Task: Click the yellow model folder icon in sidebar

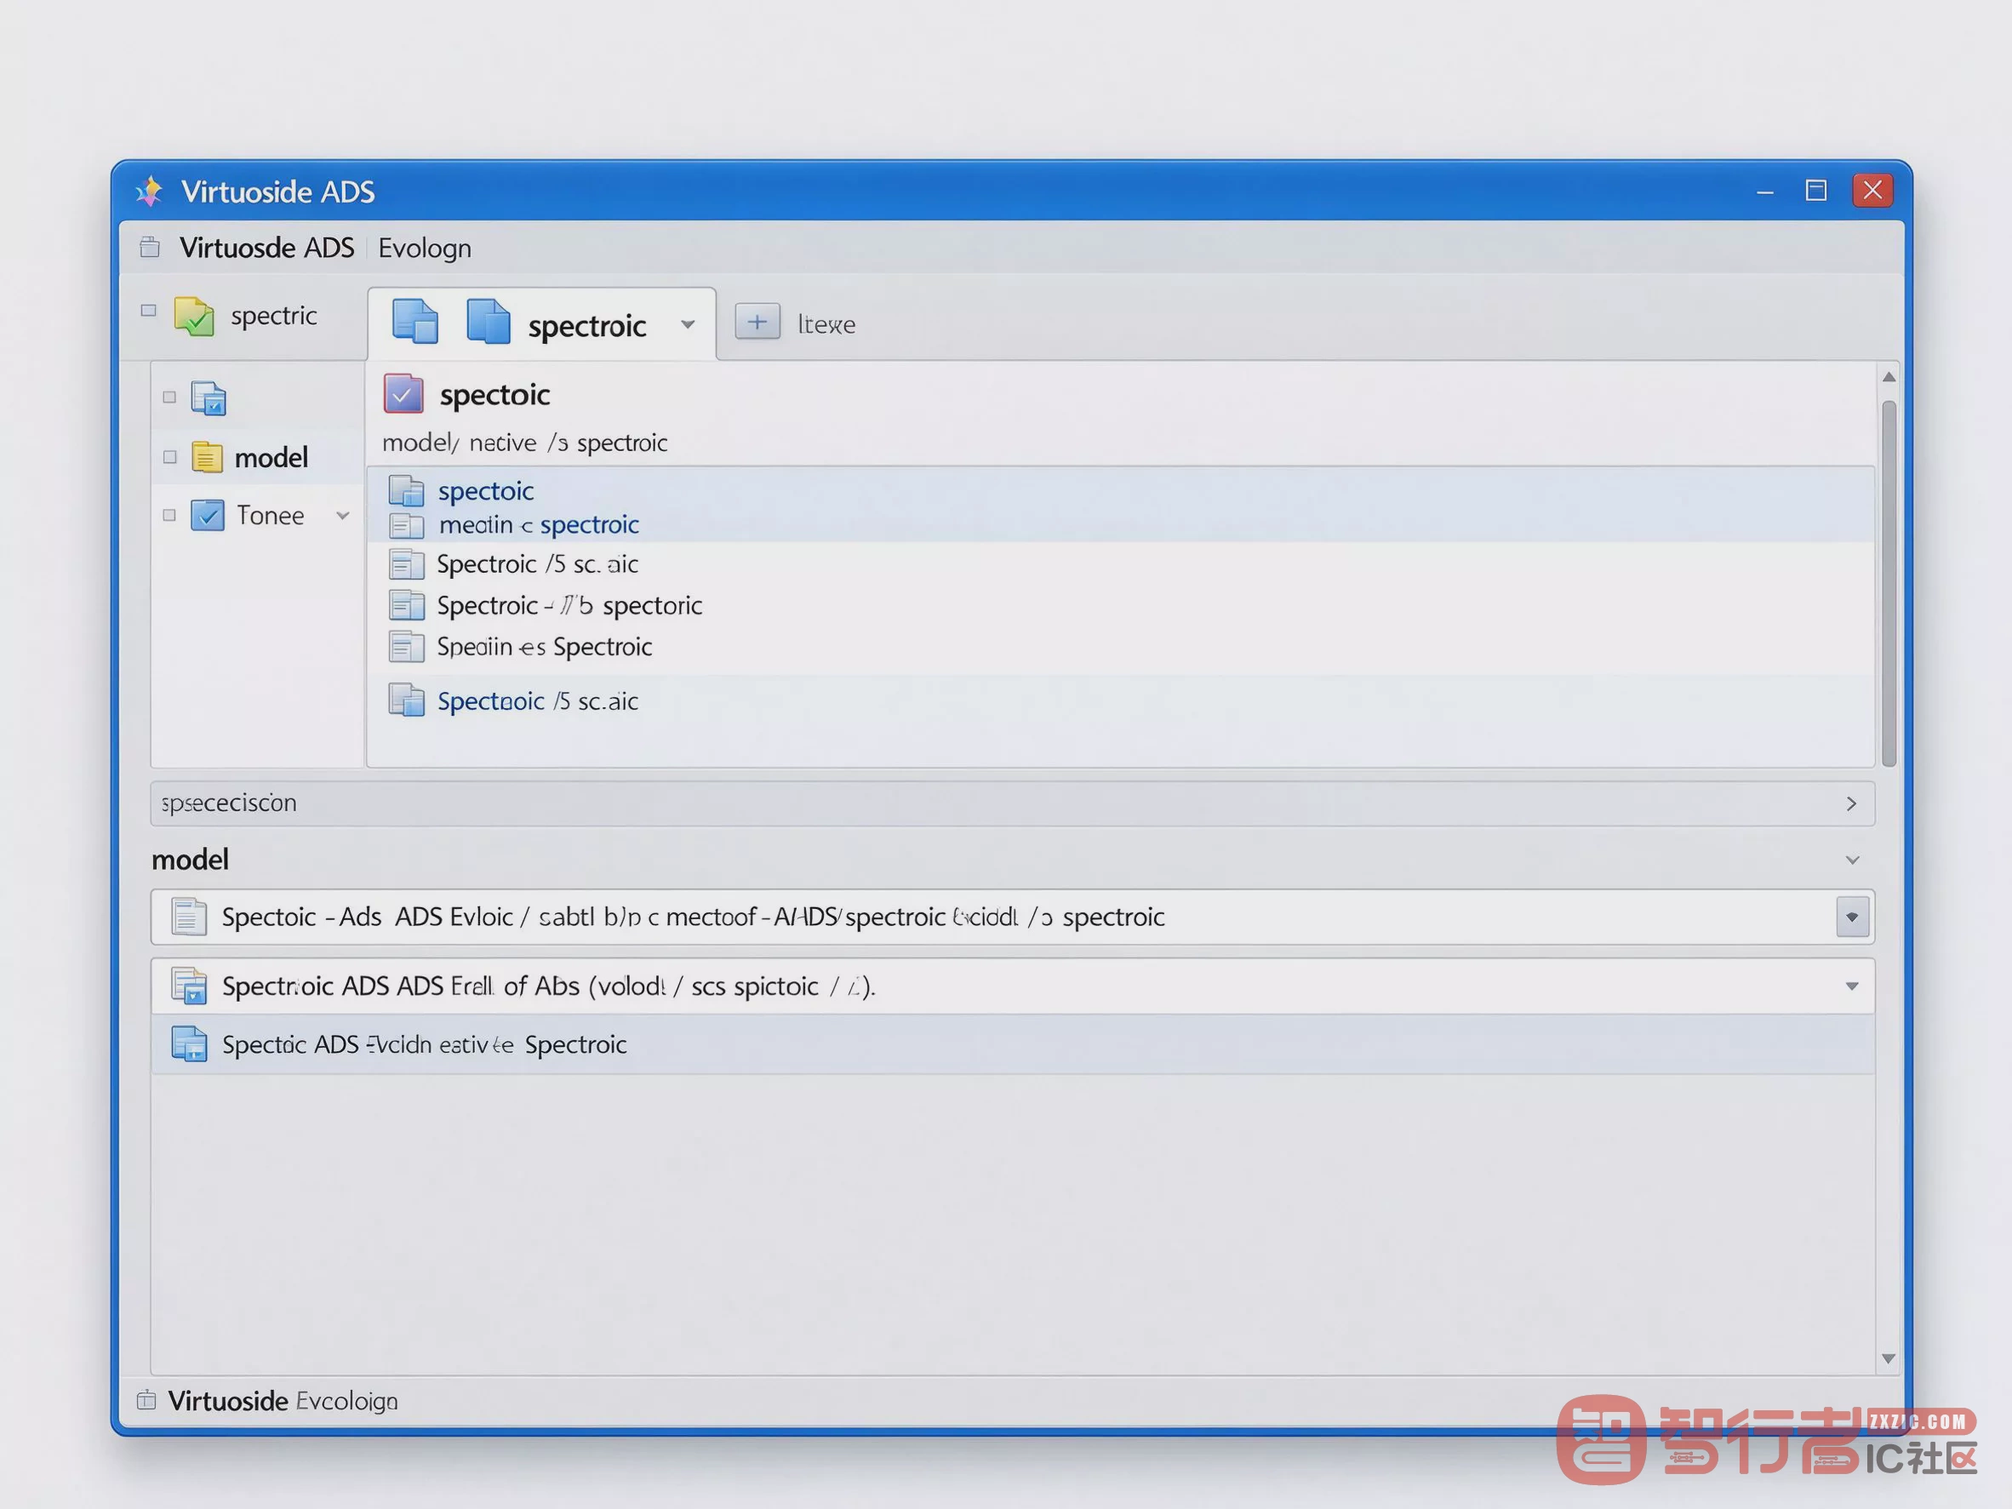Action: point(207,456)
